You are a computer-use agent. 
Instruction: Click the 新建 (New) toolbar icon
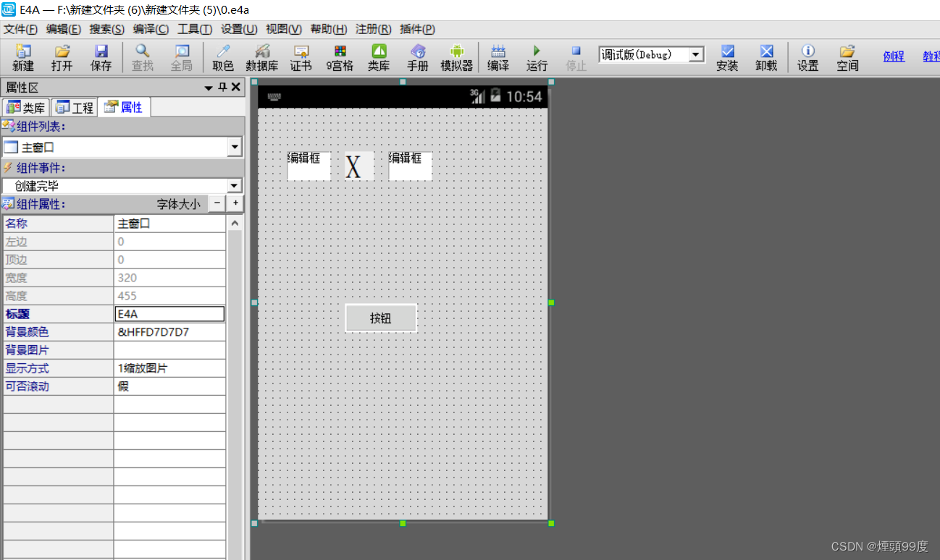(x=23, y=58)
